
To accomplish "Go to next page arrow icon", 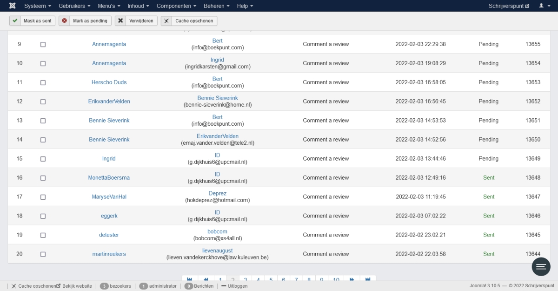I will tap(352, 279).
